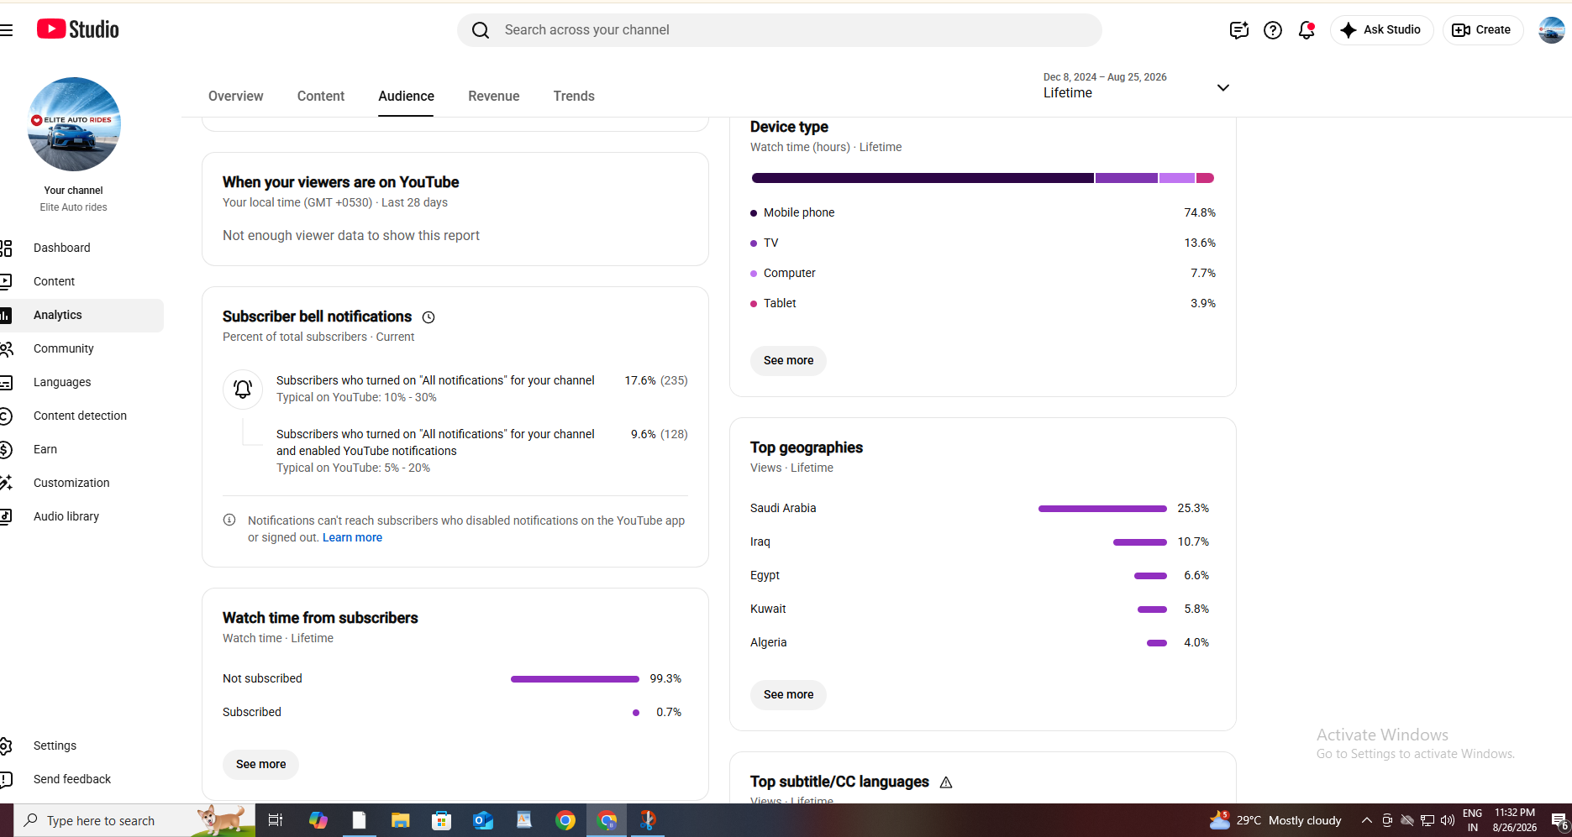Expand the Lifetime date range dropdown
1572x837 pixels.
1136,86
